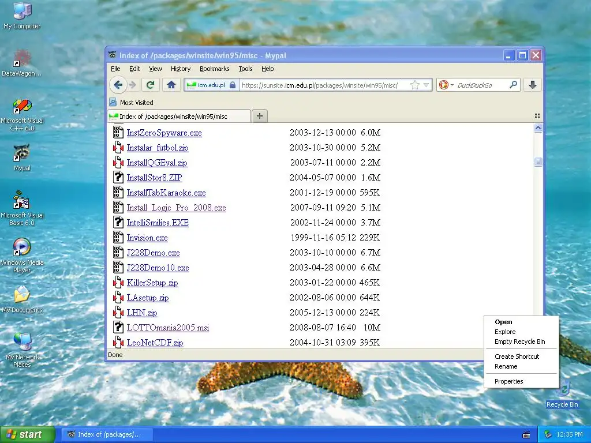The height and width of the screenshot is (443, 591).
Task: Open the InstallStor8.ZIP link
Action: [x=154, y=178]
